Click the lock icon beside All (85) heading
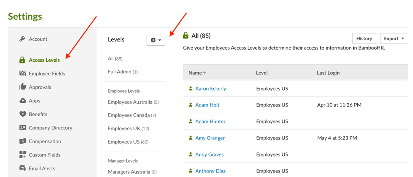Viewport: 413px width, 177px height. tap(186, 35)
